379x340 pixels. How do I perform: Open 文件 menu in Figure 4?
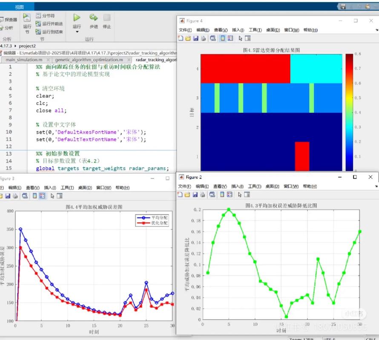[x=185, y=30]
